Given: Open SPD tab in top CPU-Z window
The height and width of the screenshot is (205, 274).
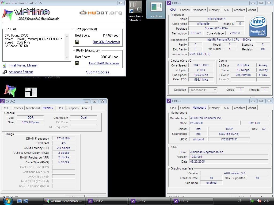Looking at the screenshot, I should pos(226,10).
